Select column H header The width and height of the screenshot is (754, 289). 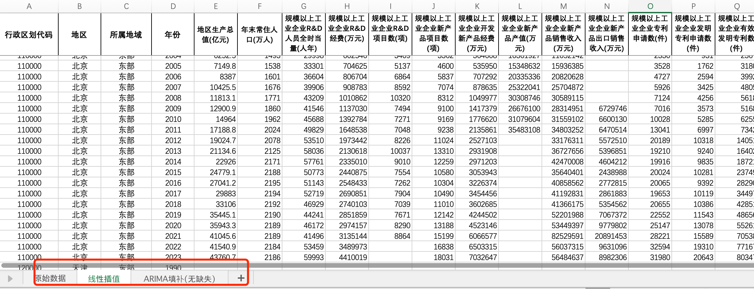347,6
